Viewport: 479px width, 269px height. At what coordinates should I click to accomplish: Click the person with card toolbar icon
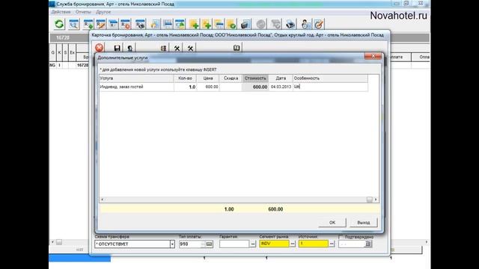305,25
